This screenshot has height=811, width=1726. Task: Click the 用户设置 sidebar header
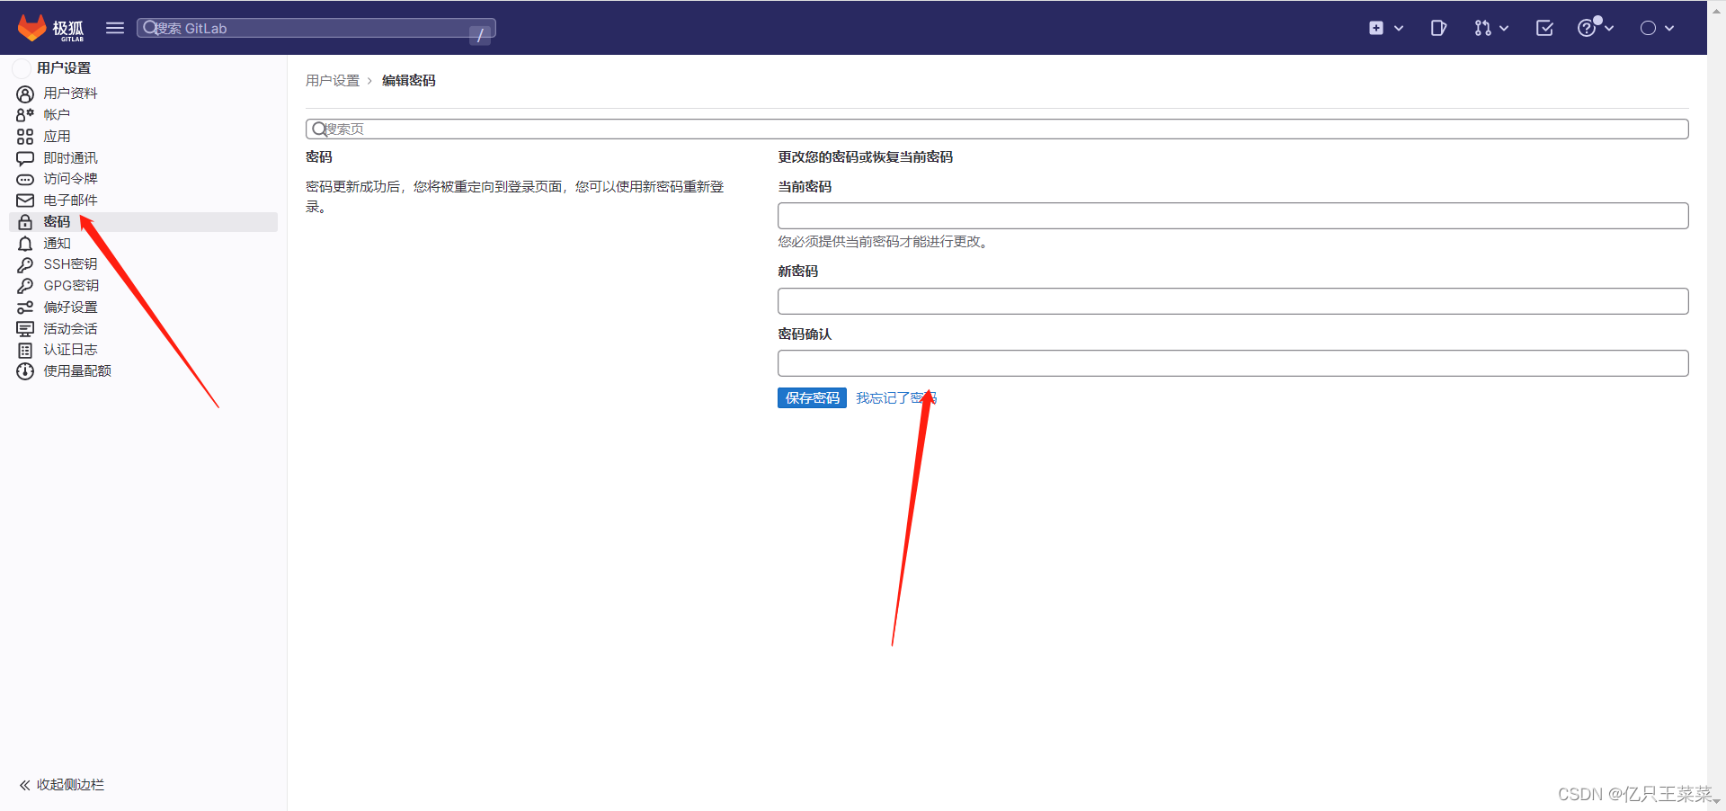64,68
